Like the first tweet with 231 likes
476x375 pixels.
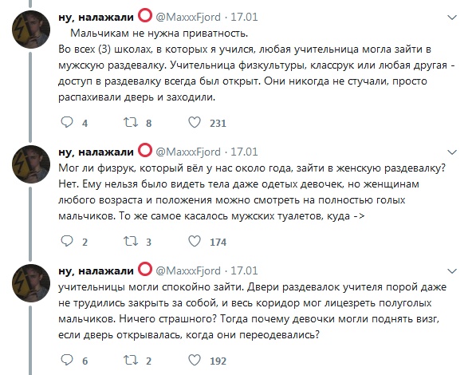pyautogui.click(x=195, y=122)
